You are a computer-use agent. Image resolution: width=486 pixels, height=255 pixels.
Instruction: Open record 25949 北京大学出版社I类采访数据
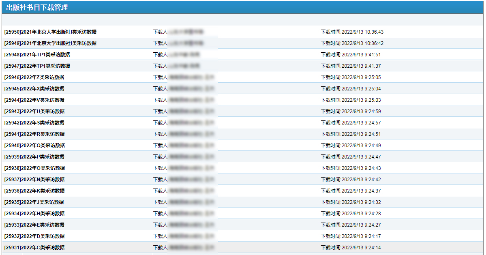[50, 43]
